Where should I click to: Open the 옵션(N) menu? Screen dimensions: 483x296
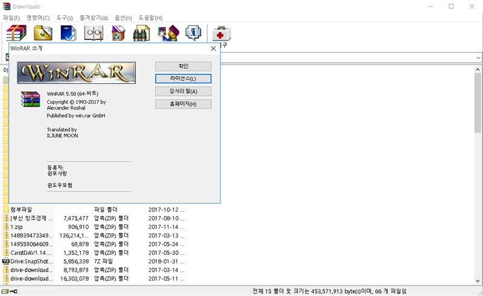point(123,18)
